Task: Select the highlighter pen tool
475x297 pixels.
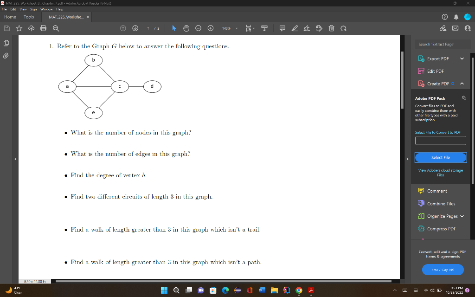Action: click(x=295, y=28)
